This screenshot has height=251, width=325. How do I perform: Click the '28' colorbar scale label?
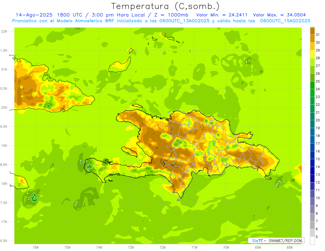[318, 58]
